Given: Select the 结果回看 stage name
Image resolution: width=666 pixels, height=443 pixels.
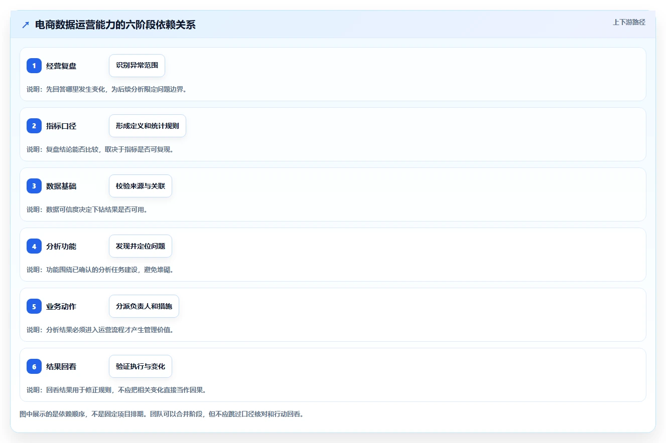Looking at the screenshot, I should click(x=61, y=366).
